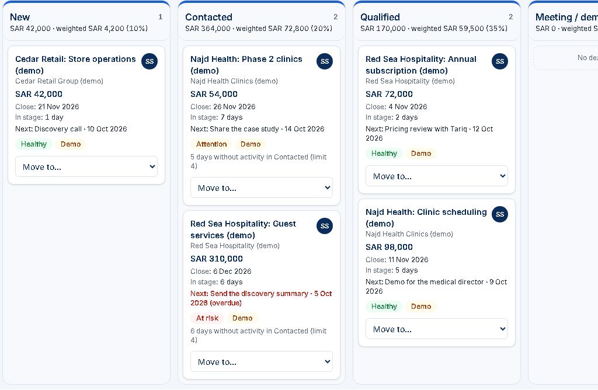Click Najd Health Clinics company on Clinic scheduling card
The image size is (598, 390).
click(x=409, y=234)
